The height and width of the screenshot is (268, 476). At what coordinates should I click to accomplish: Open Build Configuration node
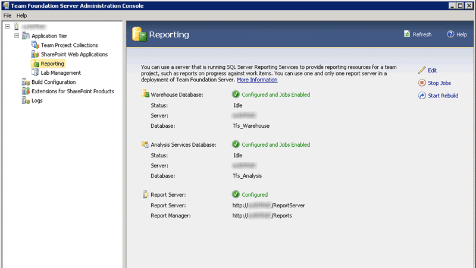click(54, 82)
